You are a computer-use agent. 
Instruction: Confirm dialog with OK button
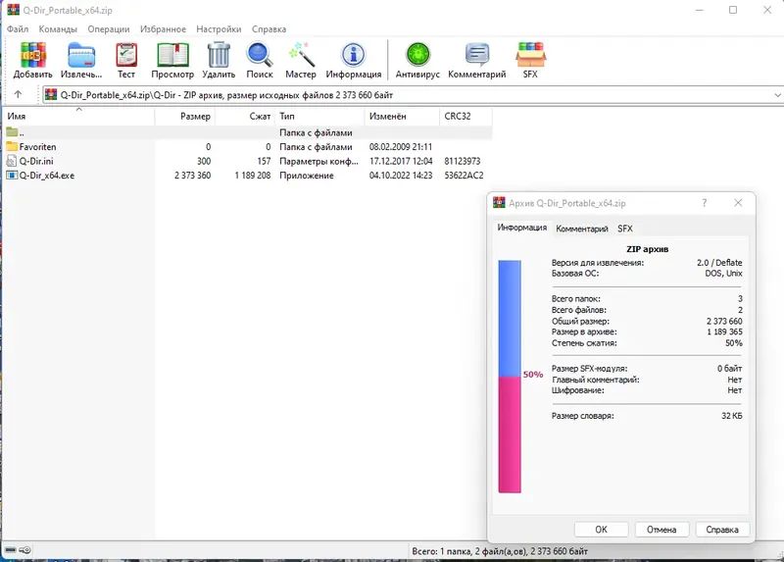601,529
